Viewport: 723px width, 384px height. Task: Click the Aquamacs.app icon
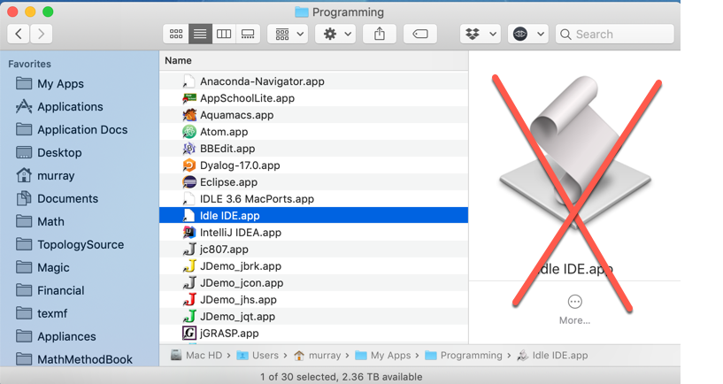[x=189, y=115]
